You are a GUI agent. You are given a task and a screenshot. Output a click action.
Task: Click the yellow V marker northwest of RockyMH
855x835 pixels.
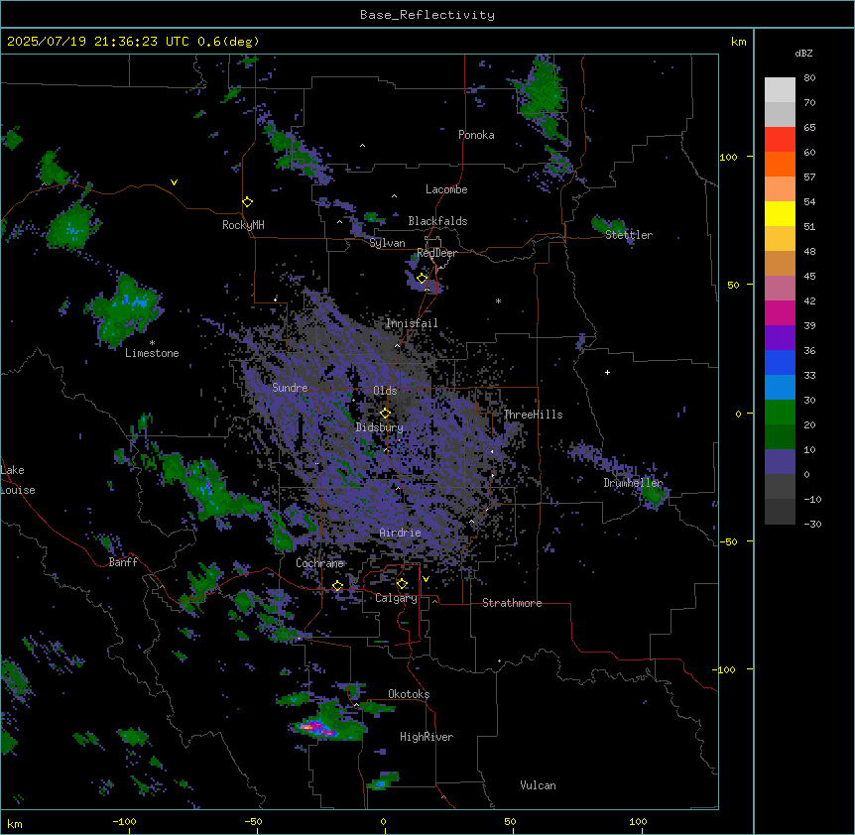[x=174, y=182]
